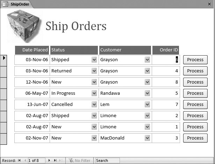Create a new blank record
215x164 pixels.
(60, 161)
